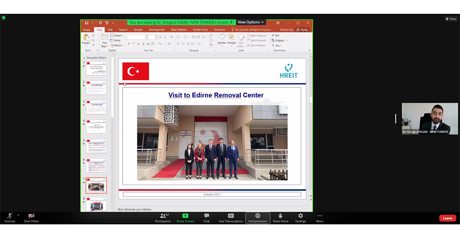Screen dimensions: 460x230
Task: Click the 'Ne yapmak istediğinizi söyleyin' search box
Action: coord(252,30)
